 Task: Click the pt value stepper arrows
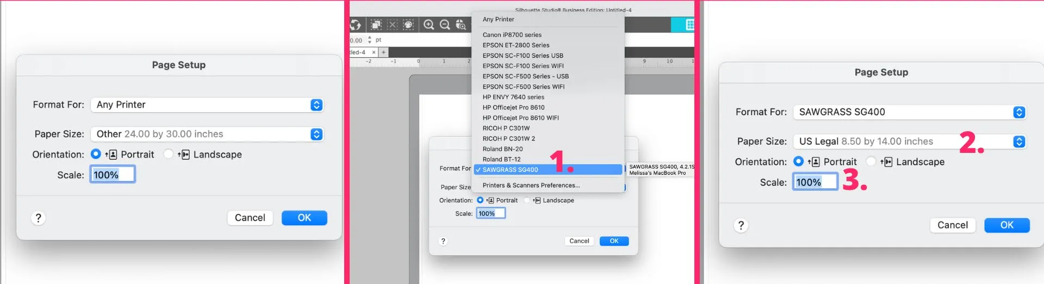(370, 40)
